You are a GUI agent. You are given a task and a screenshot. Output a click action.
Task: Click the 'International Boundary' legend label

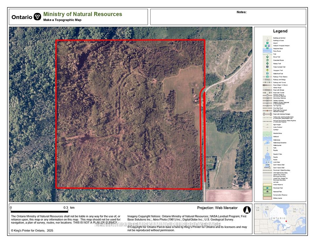pyautogui.click(x=280, y=173)
